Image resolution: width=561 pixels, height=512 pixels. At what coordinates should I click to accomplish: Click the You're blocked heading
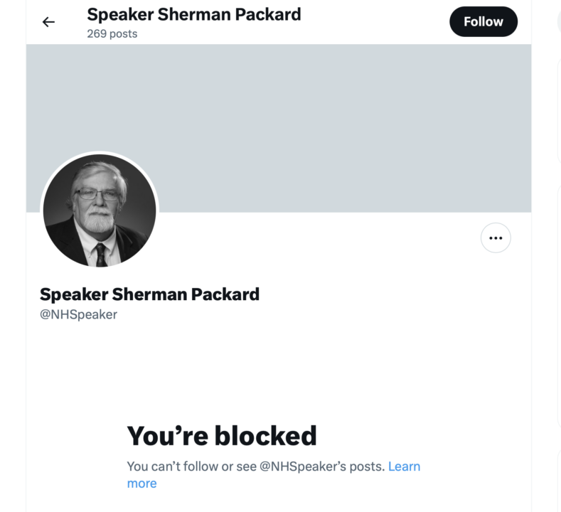pyautogui.click(x=221, y=434)
